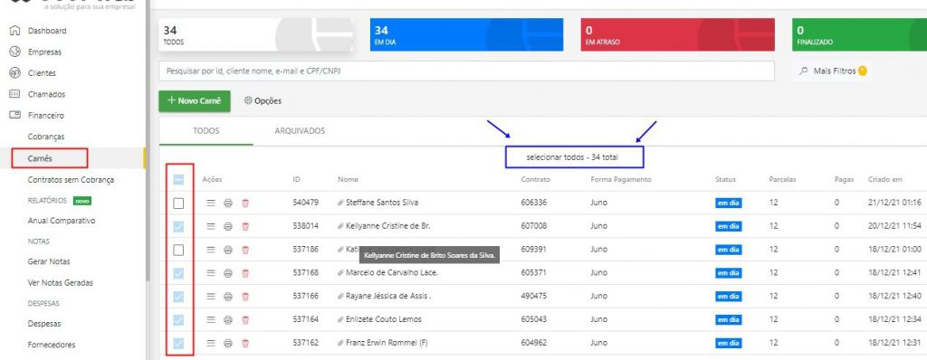
Task: Filter by the blue EM DIA card
Action: (x=466, y=34)
